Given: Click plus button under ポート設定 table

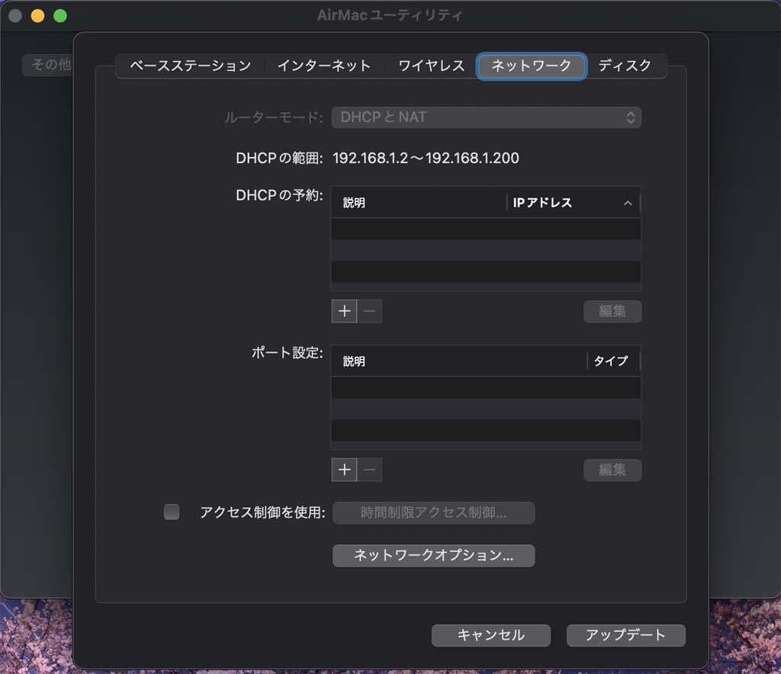Looking at the screenshot, I should (344, 470).
